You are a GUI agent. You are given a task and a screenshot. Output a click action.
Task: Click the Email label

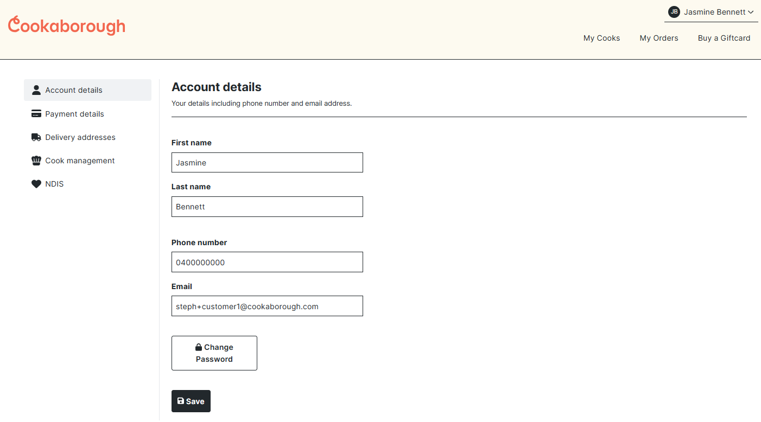[182, 286]
